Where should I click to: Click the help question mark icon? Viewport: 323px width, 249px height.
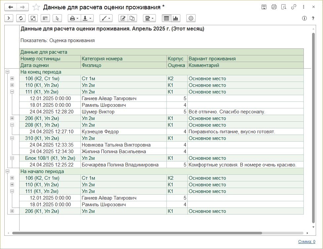313,18
